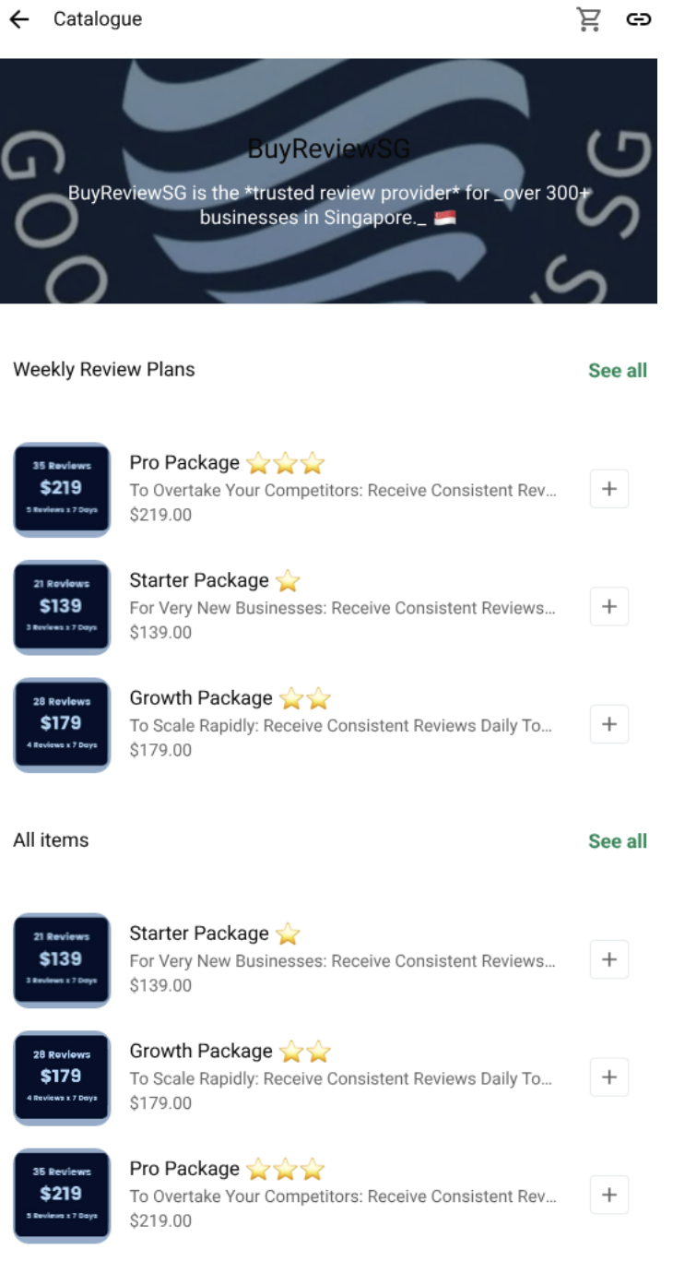Add Pro Package in Weekly Review Plans
This screenshot has width=673, height=1273.
coord(609,489)
